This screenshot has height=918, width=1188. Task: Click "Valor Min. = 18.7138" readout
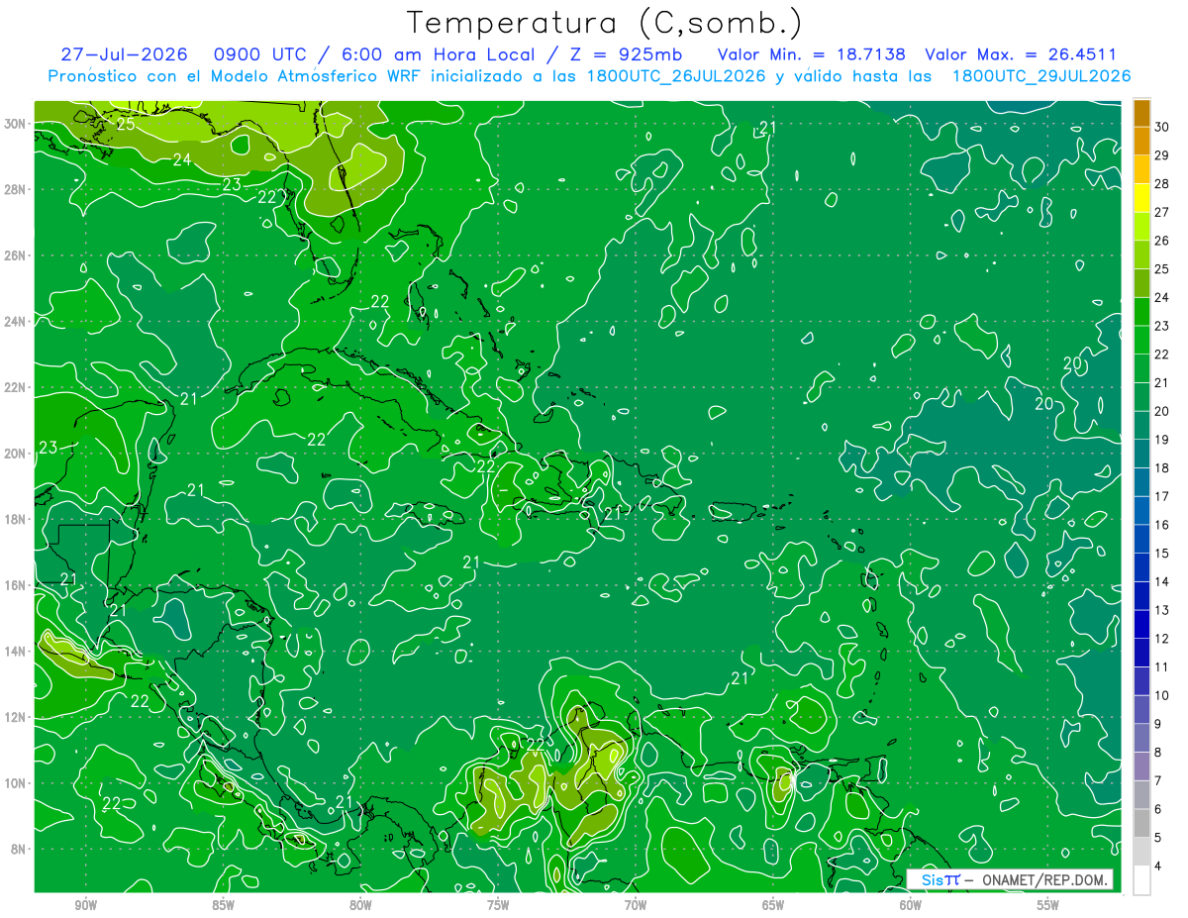(811, 54)
